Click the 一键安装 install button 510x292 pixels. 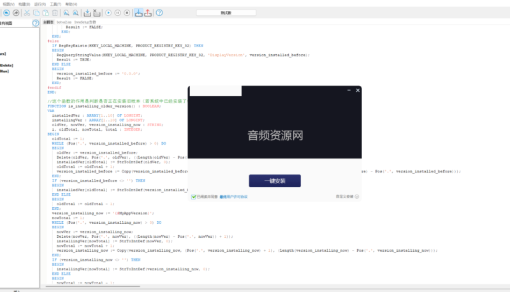coord(275,181)
